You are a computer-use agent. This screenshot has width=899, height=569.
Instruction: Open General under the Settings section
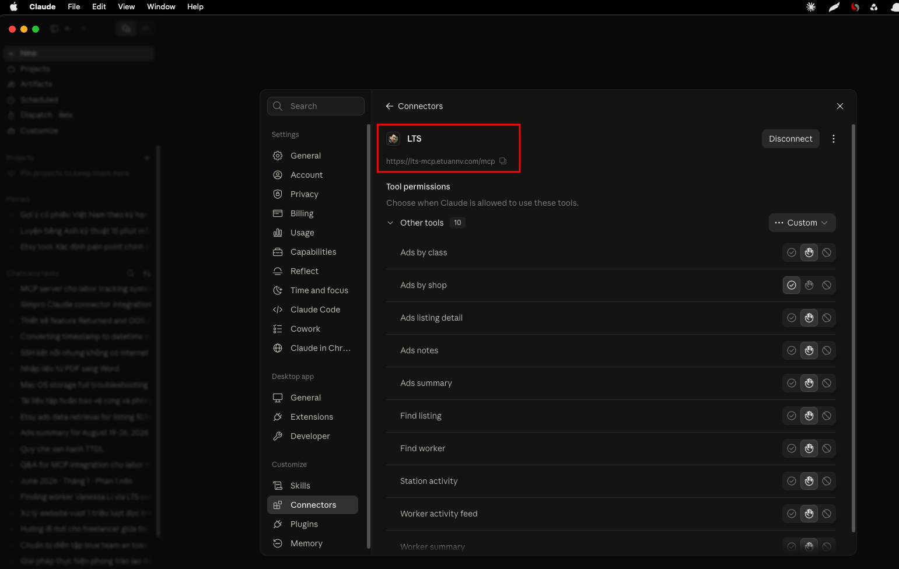313,156
